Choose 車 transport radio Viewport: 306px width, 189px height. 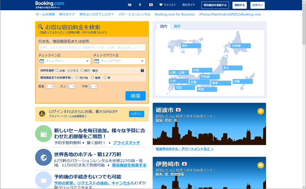tap(105, 78)
